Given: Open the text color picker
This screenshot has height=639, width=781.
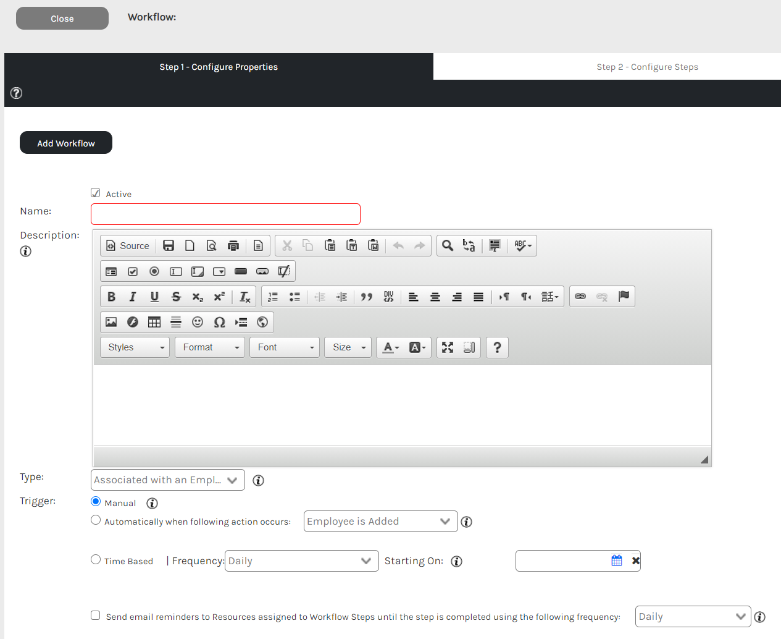Looking at the screenshot, I should click(391, 347).
